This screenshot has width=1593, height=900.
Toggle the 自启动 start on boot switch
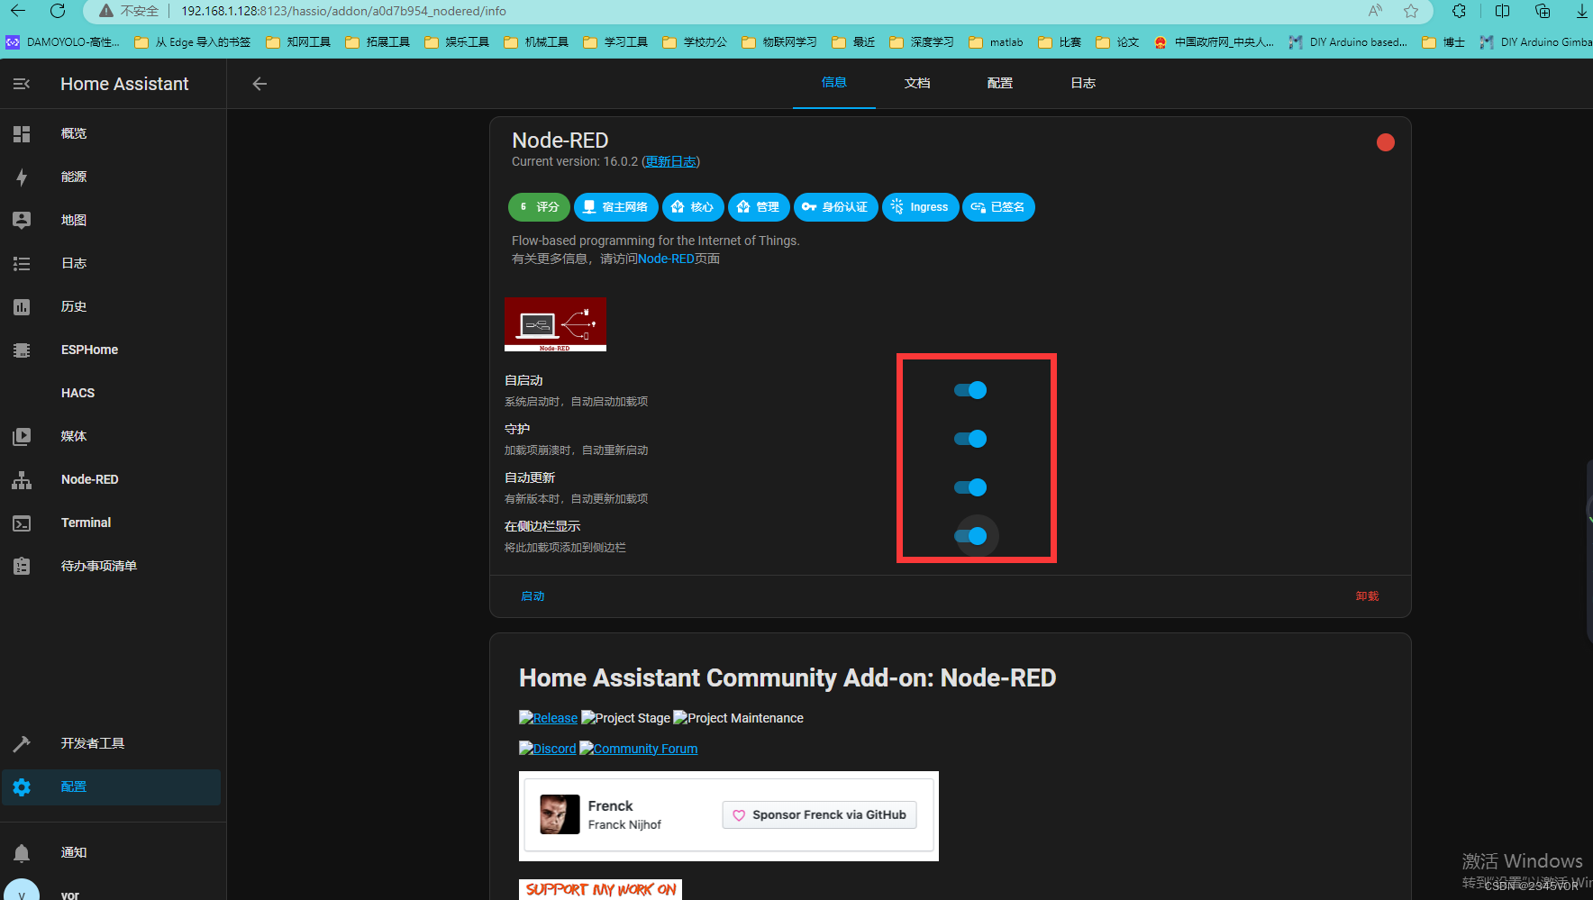point(970,390)
